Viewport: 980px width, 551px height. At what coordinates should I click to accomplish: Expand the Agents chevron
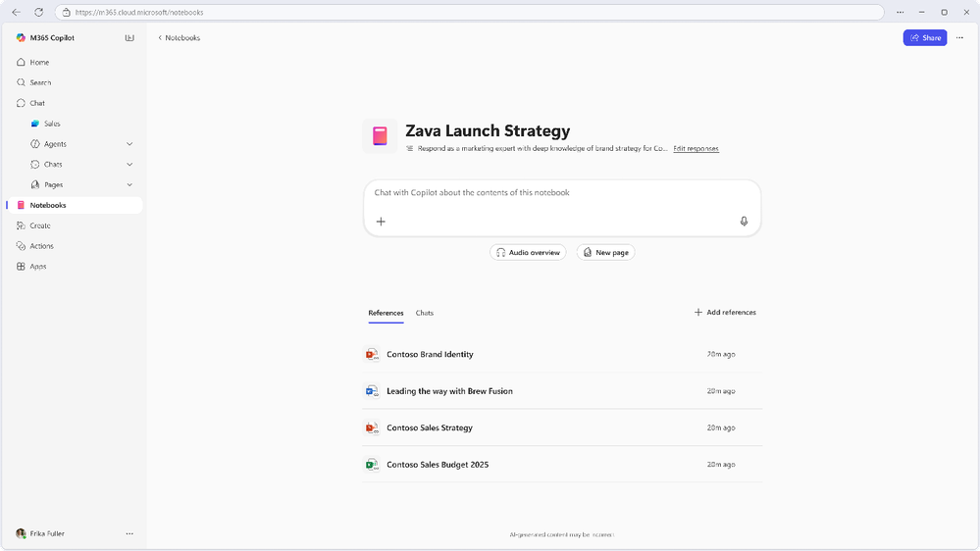click(129, 144)
